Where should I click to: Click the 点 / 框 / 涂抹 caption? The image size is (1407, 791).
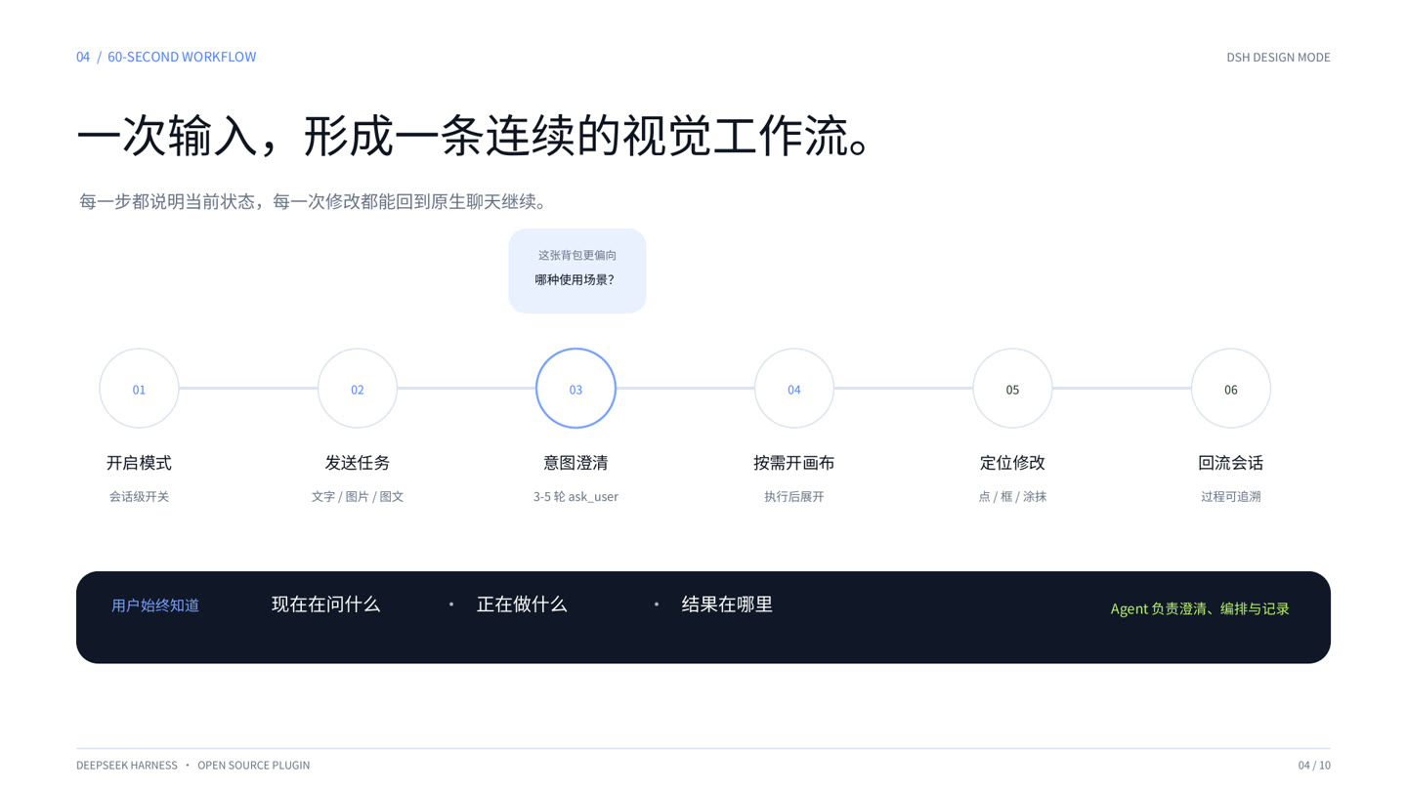pyautogui.click(x=1012, y=496)
